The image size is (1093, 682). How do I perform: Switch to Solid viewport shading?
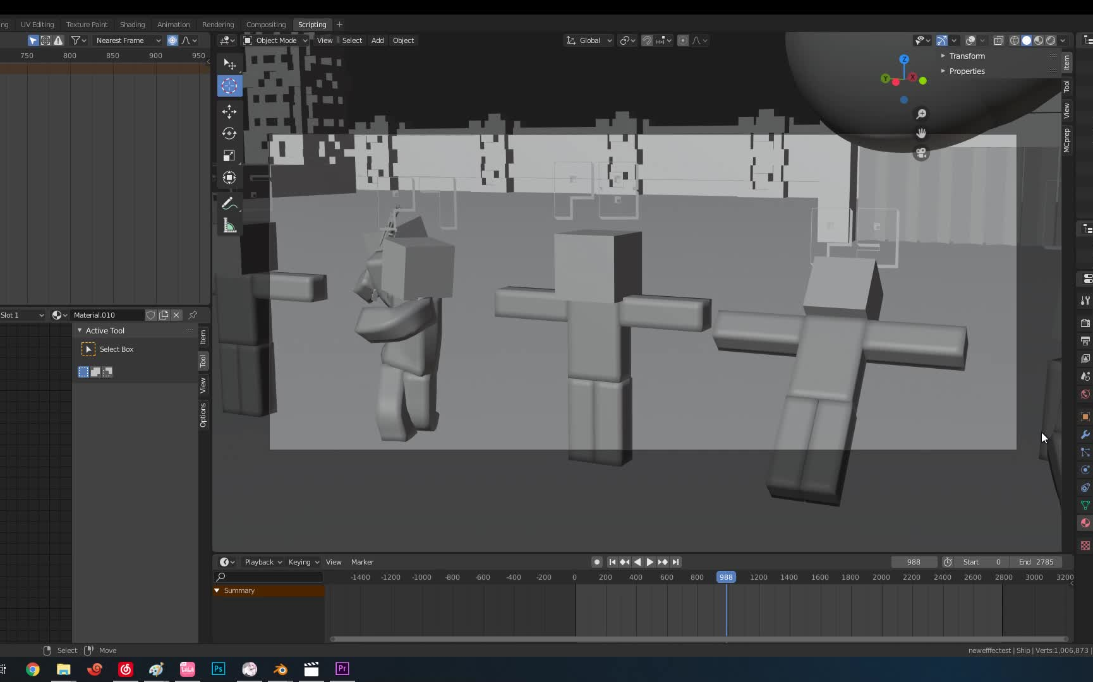pos(1027,40)
